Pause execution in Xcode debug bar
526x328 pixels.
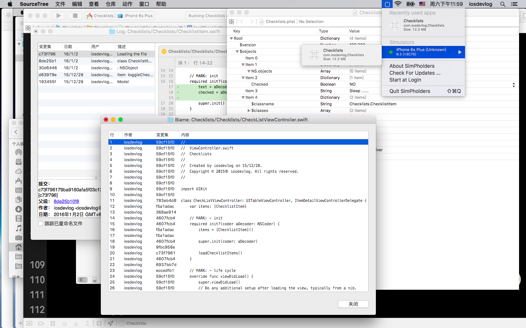coord(53,323)
